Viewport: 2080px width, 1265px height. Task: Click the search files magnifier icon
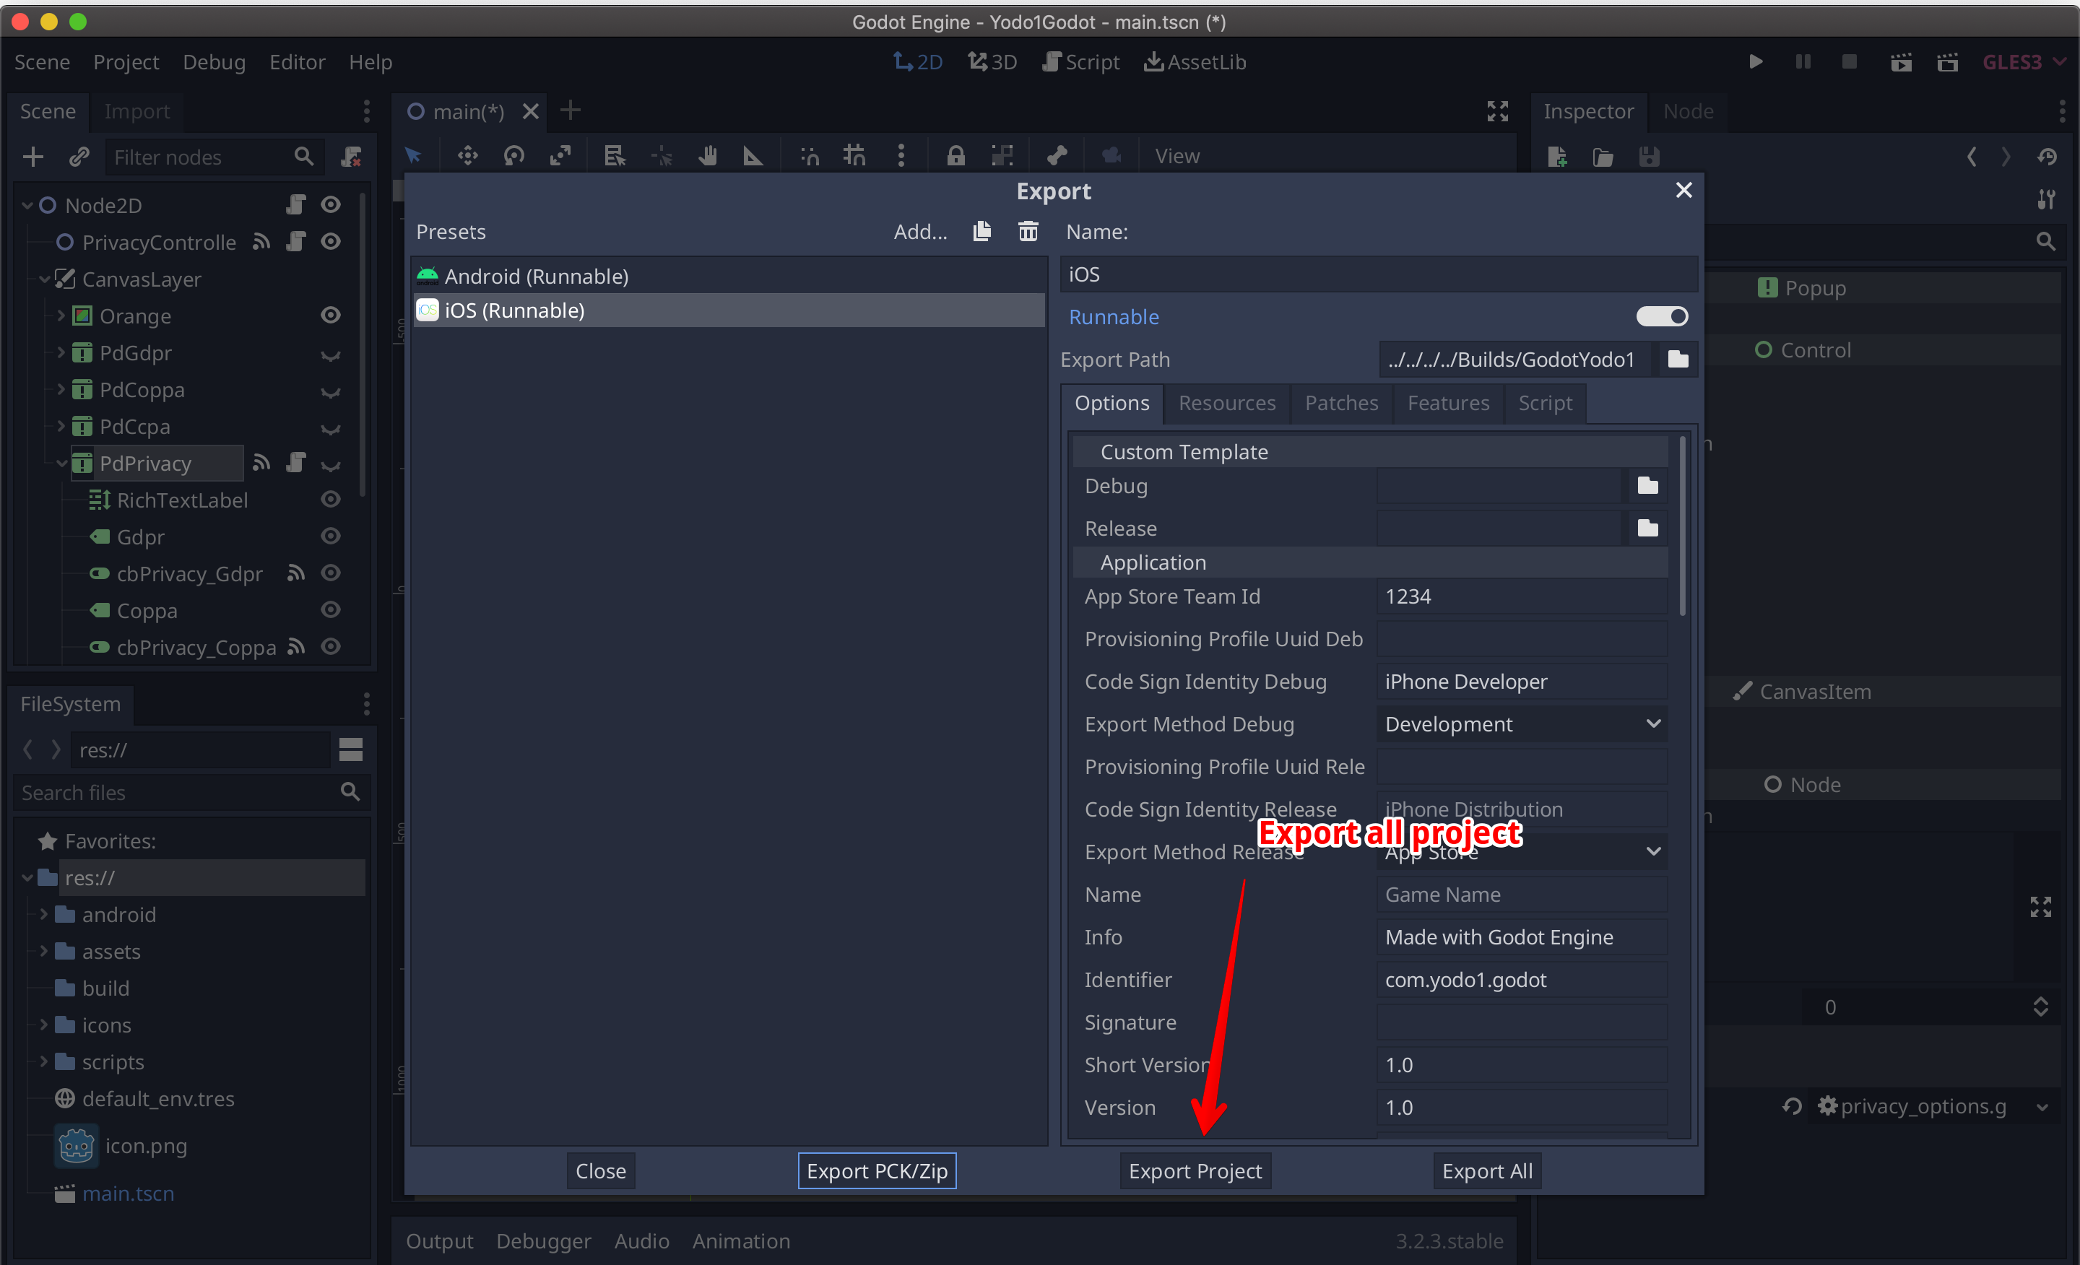coord(350,791)
